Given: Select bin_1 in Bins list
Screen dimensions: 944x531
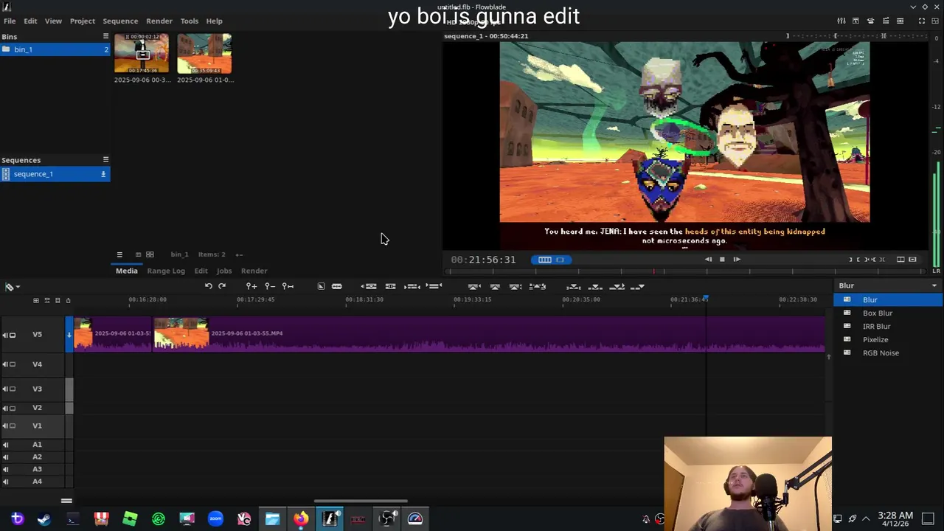Looking at the screenshot, I should click(55, 49).
